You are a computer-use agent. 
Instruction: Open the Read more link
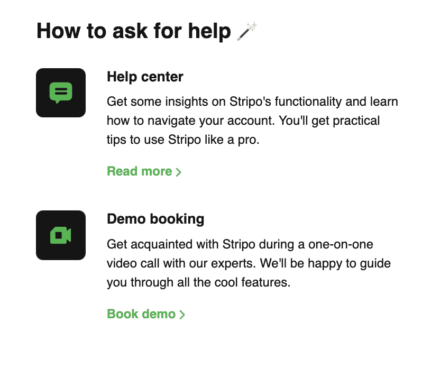coord(140,171)
